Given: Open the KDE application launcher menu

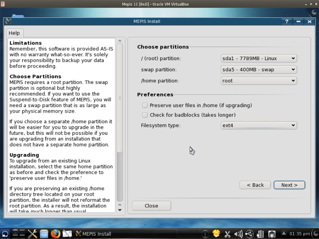Looking at the screenshot, I should pyautogui.click(x=5, y=234).
